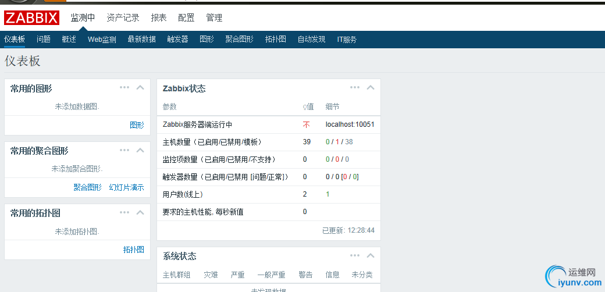The height and width of the screenshot is (292, 605).
Task: Click the 0 / 1 / 38 host details
Action: tap(339, 142)
